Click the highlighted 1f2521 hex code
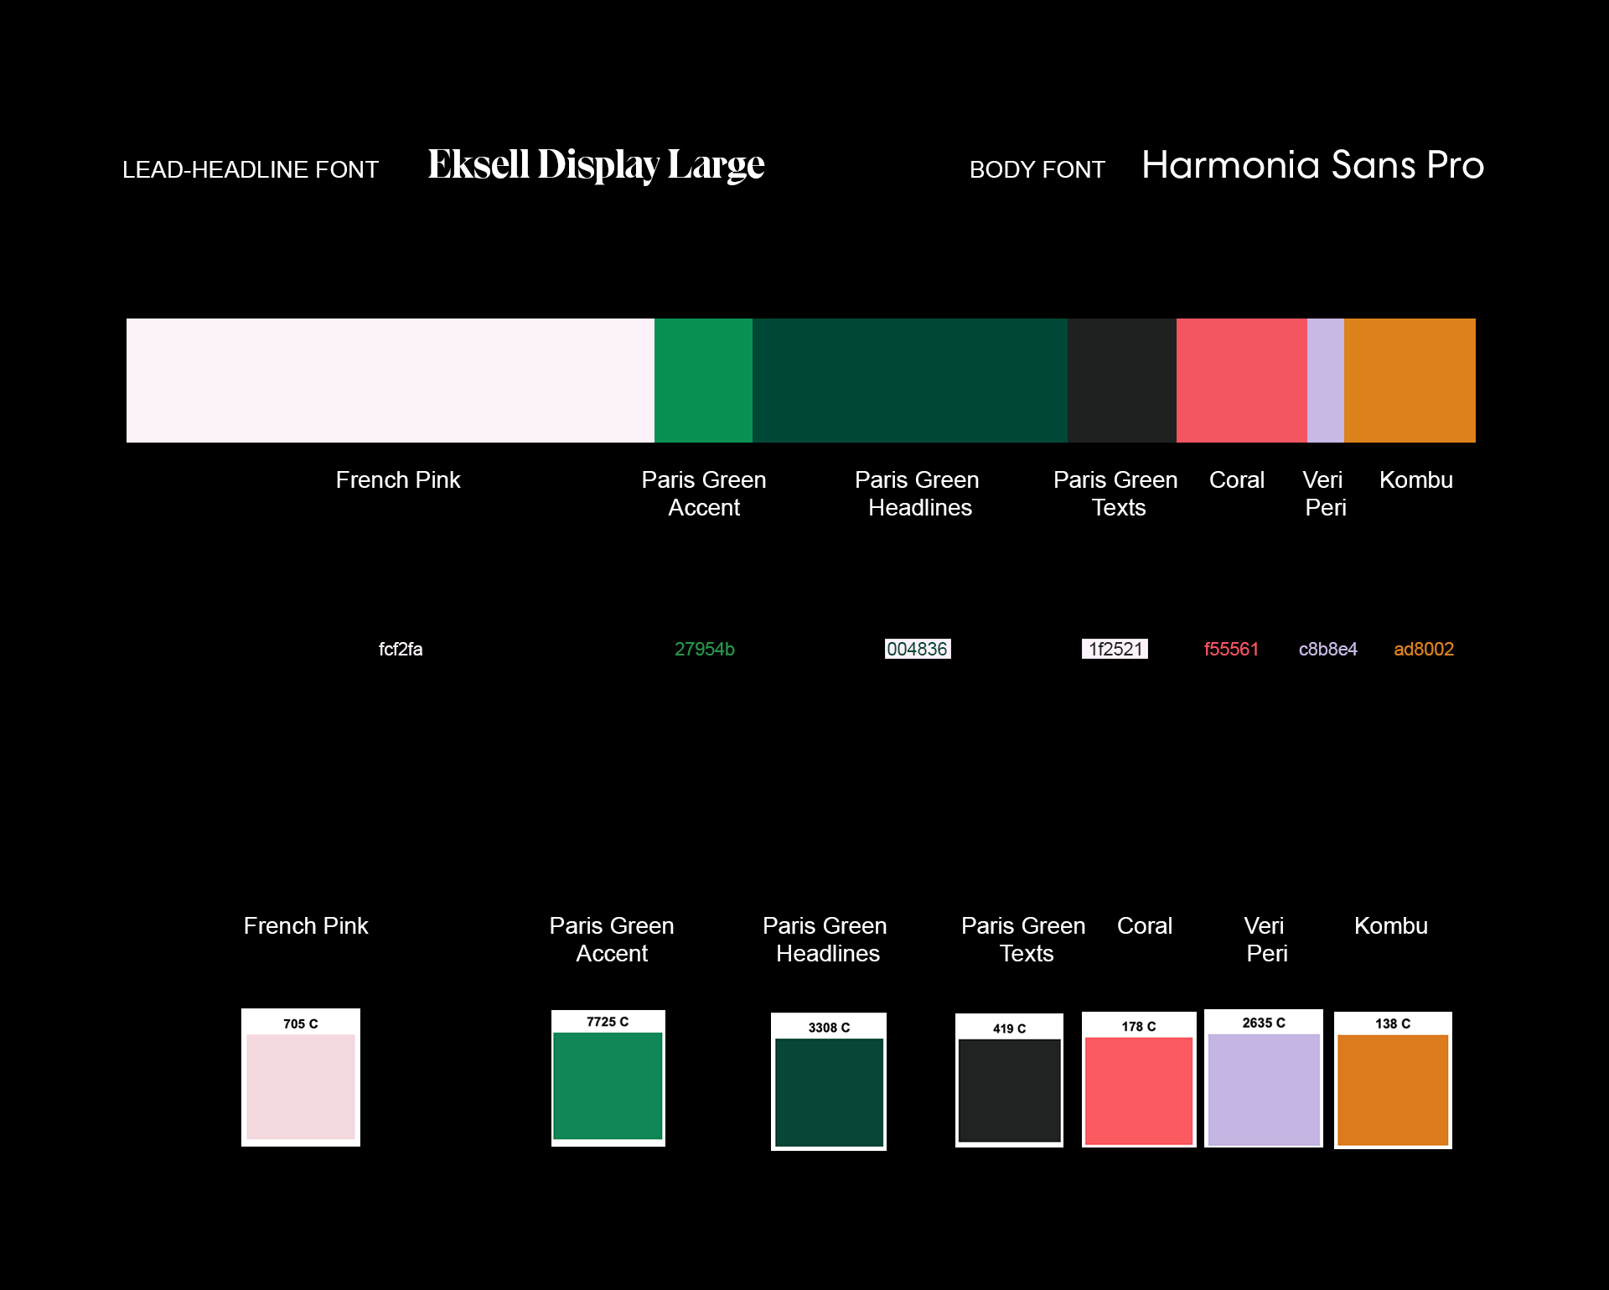This screenshot has height=1290, width=1609. (1115, 649)
